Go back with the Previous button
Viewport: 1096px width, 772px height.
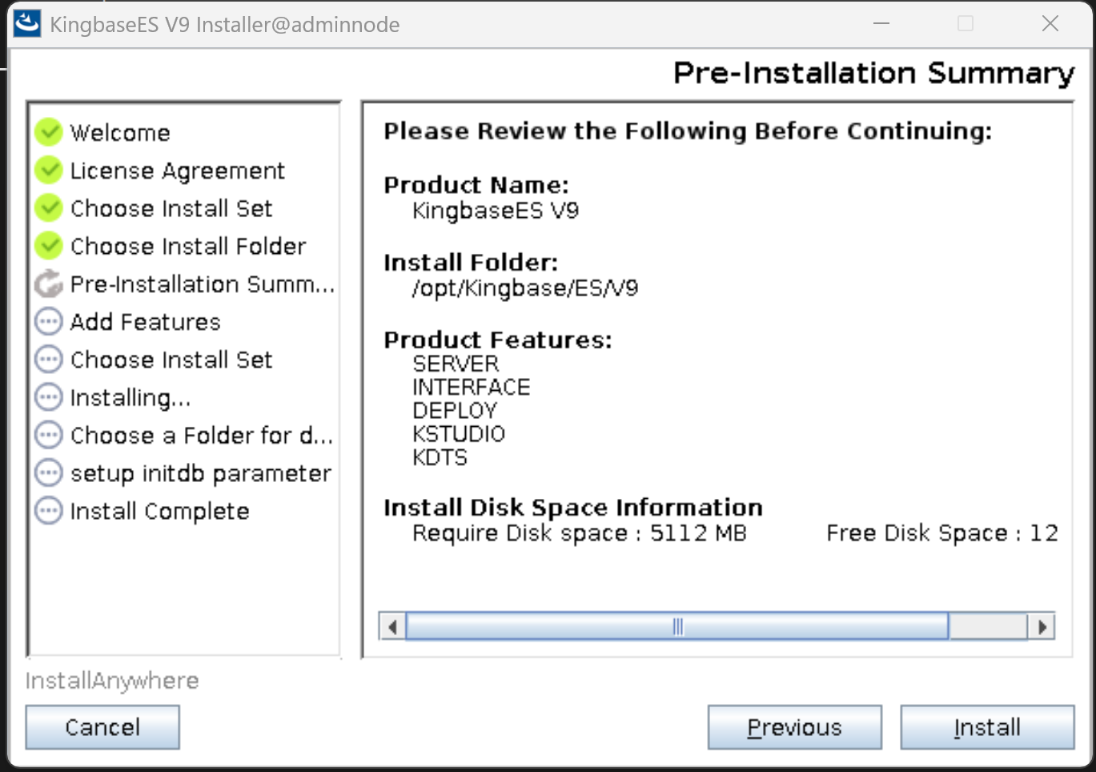pos(794,727)
